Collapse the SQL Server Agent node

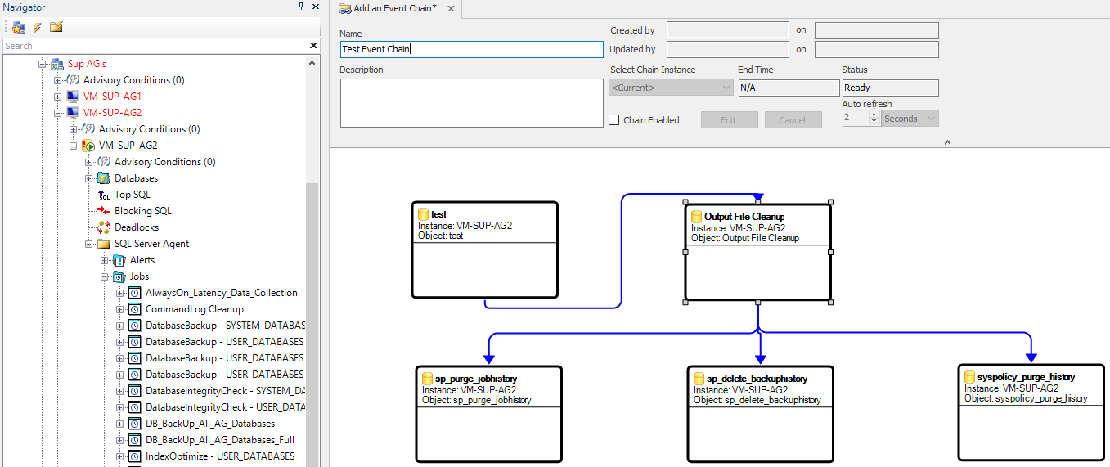point(88,244)
